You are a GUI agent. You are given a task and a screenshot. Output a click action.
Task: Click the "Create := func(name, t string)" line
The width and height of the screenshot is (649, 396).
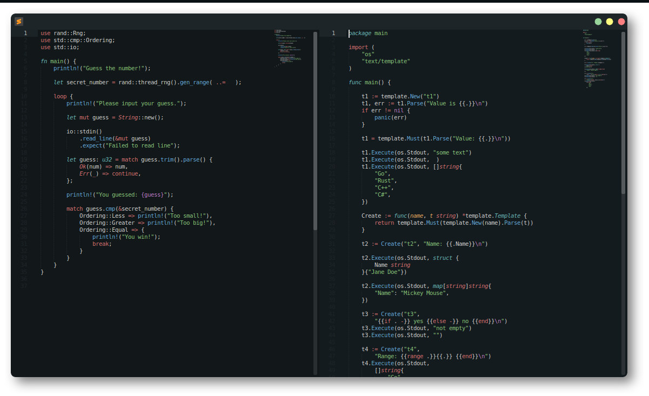pyautogui.click(x=444, y=216)
